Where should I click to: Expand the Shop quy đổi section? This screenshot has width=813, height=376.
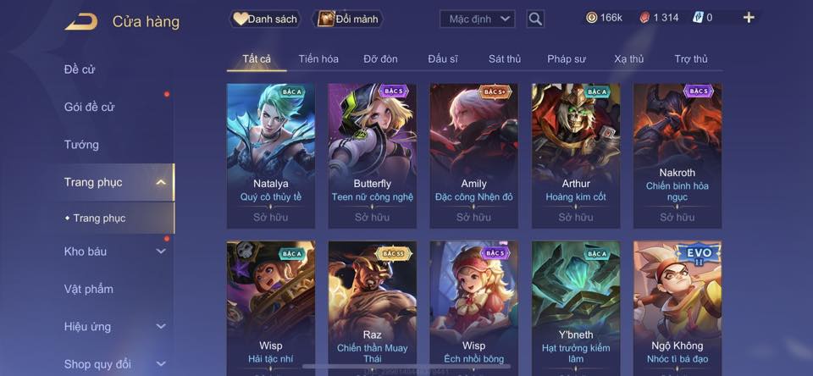click(x=161, y=364)
